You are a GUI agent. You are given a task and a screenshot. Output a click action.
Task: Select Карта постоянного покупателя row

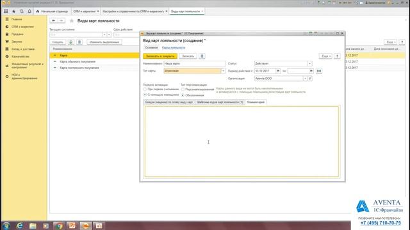coord(94,68)
